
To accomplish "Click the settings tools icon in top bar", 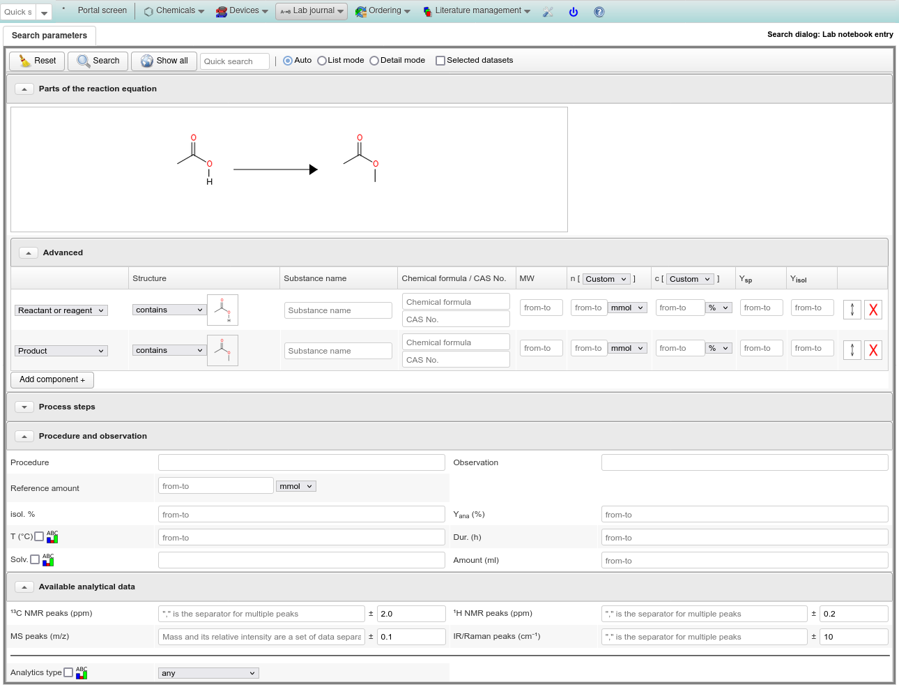I will (x=548, y=12).
